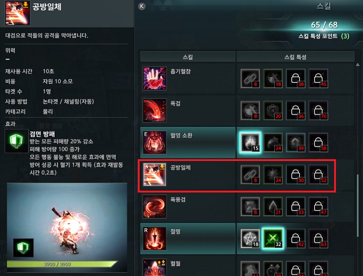Click the 절명 skill icon

click(155, 238)
